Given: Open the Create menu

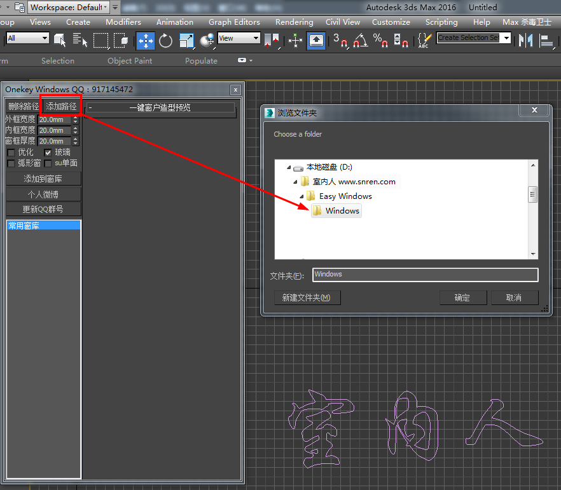Looking at the screenshot, I should point(78,22).
